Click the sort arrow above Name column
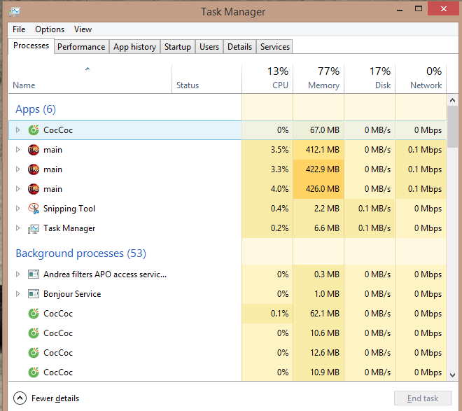 coord(87,69)
